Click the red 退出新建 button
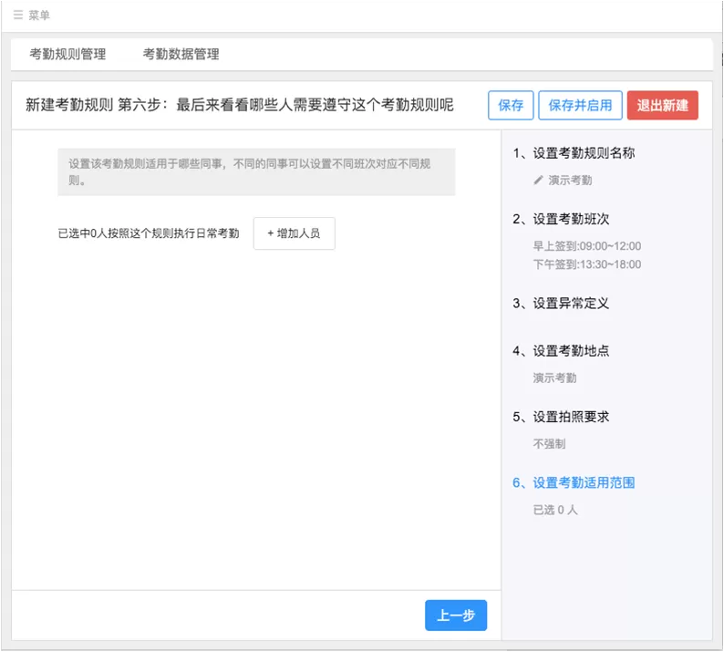This screenshot has height=652, width=724. pos(662,105)
